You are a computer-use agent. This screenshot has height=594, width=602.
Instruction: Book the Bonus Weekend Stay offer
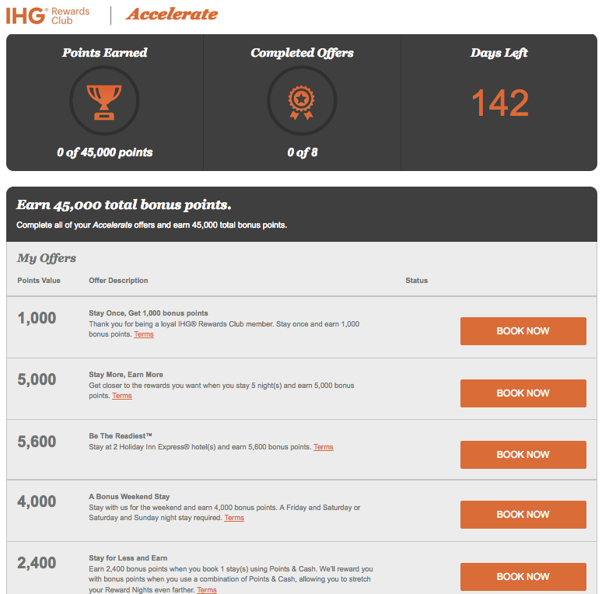pos(523,515)
